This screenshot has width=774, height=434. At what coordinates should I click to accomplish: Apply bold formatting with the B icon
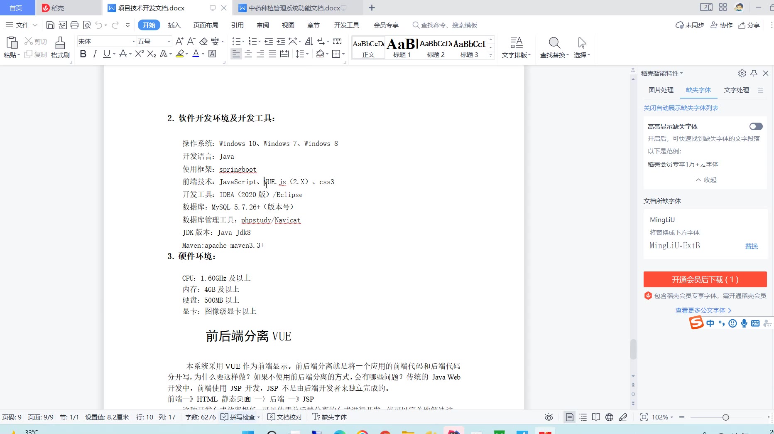[x=83, y=54]
